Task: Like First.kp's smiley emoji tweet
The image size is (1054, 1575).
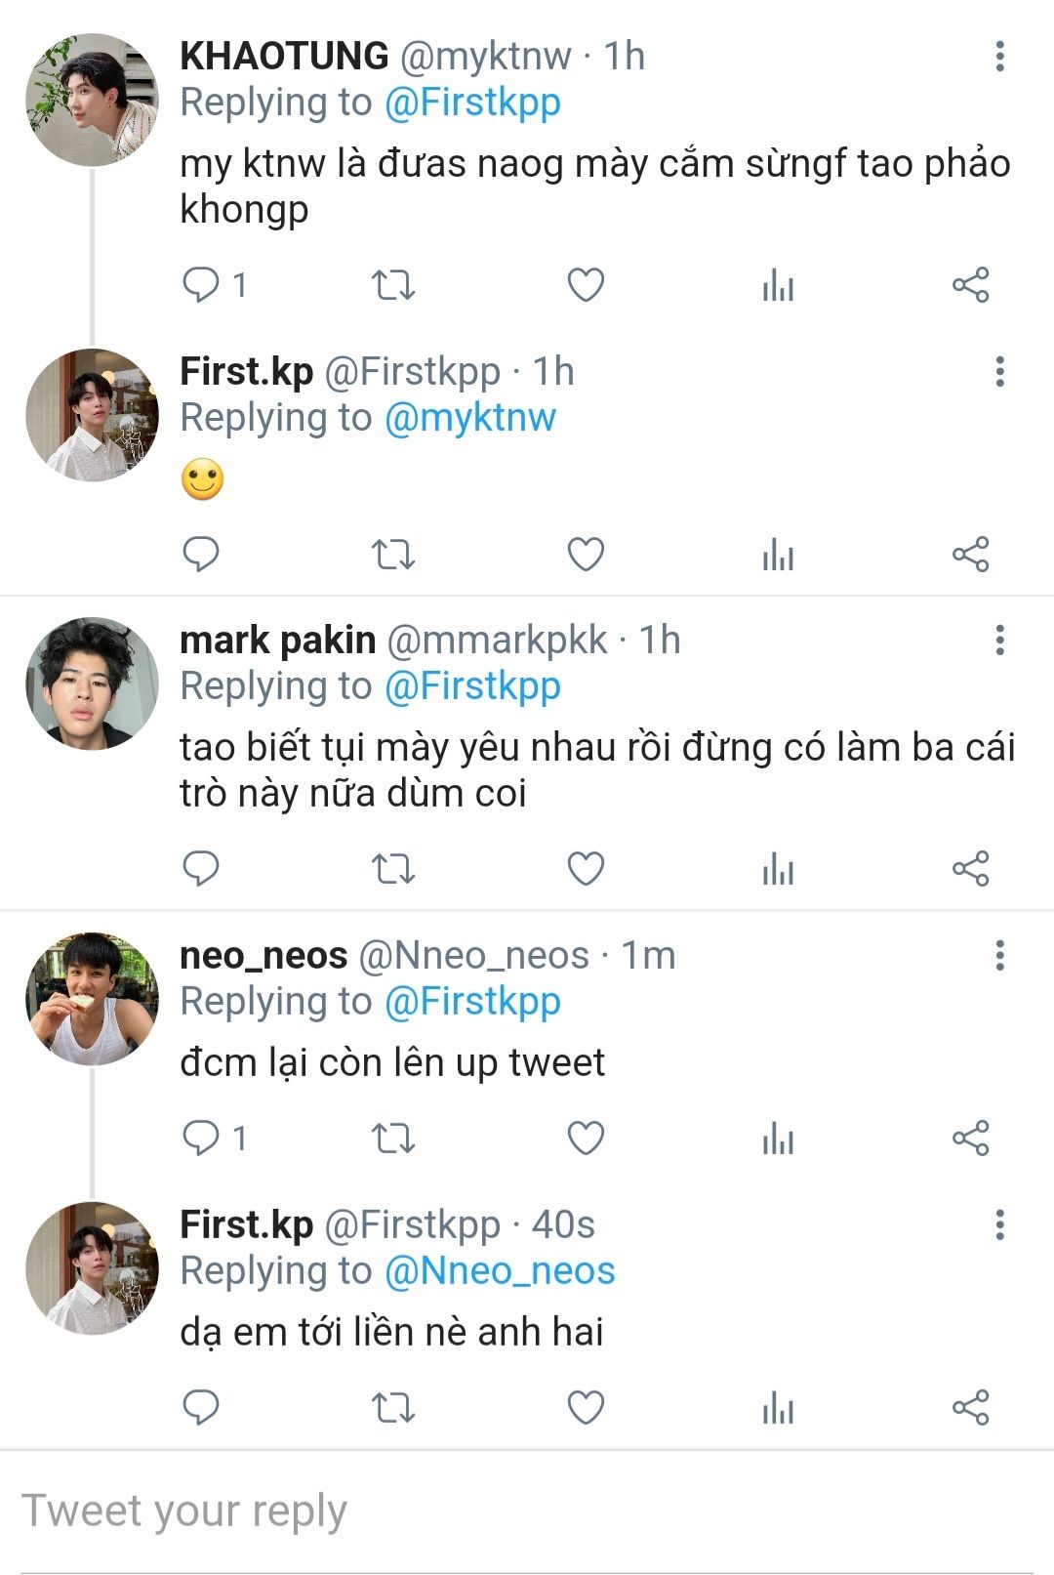Action: tap(586, 555)
